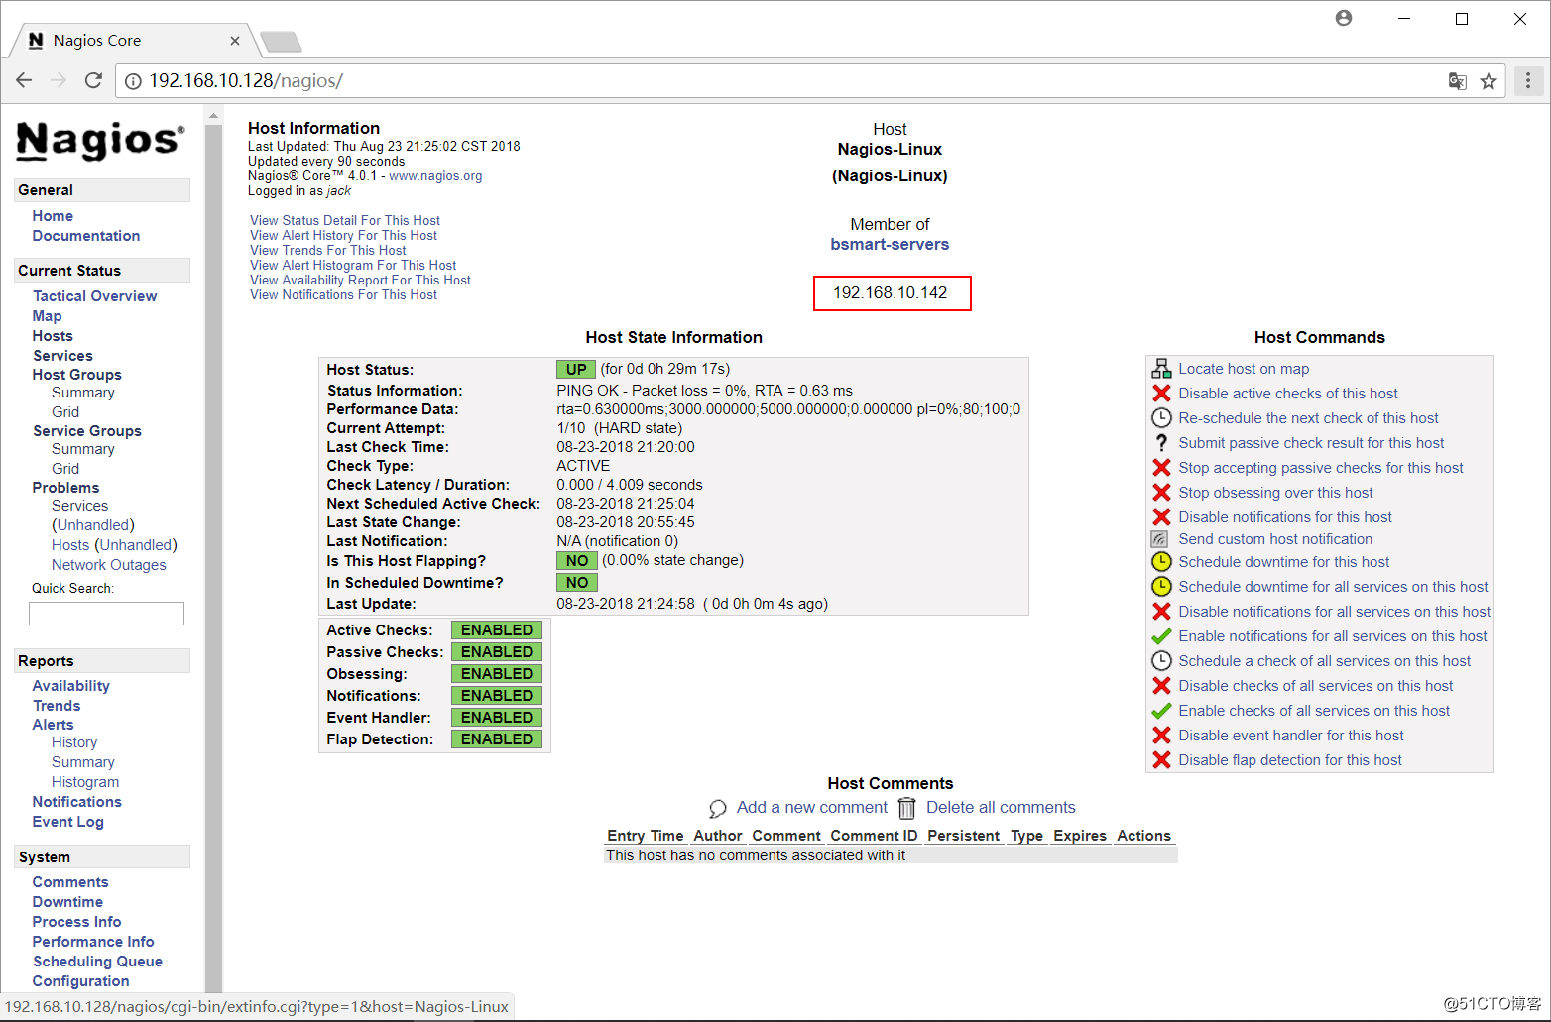Click the Send custom host notification icon
1551x1022 pixels.
(1159, 539)
